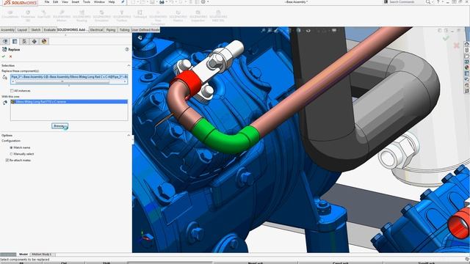Collapse the Selection section
Viewport: 470px width, 264px height.
(129, 65)
